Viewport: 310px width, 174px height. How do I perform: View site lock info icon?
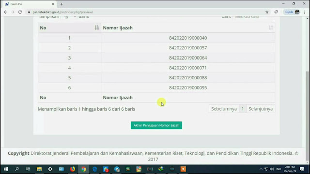pyautogui.click(x=29, y=12)
